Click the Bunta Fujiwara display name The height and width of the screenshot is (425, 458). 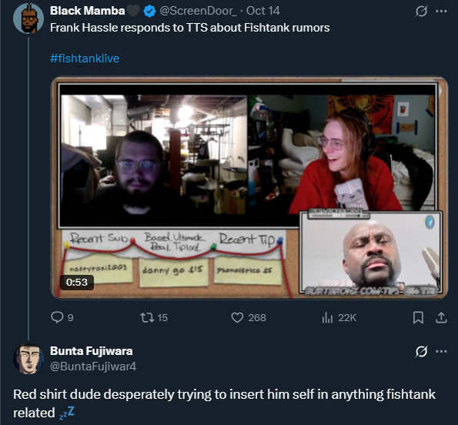(91, 351)
